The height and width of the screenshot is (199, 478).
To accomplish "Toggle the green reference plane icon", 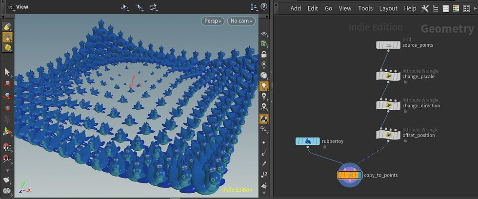I will (x=264, y=43).
